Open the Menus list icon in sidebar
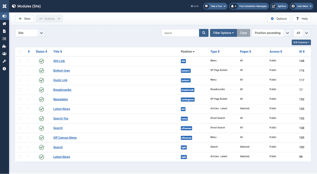Screen dimensions: 317x174 point(4,39)
